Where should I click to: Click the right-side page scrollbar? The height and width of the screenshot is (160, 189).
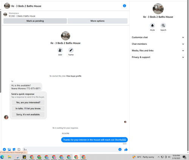[188, 75]
